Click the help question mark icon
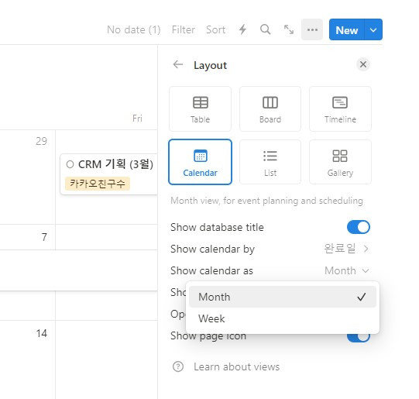The image size is (419, 399). [x=178, y=366]
